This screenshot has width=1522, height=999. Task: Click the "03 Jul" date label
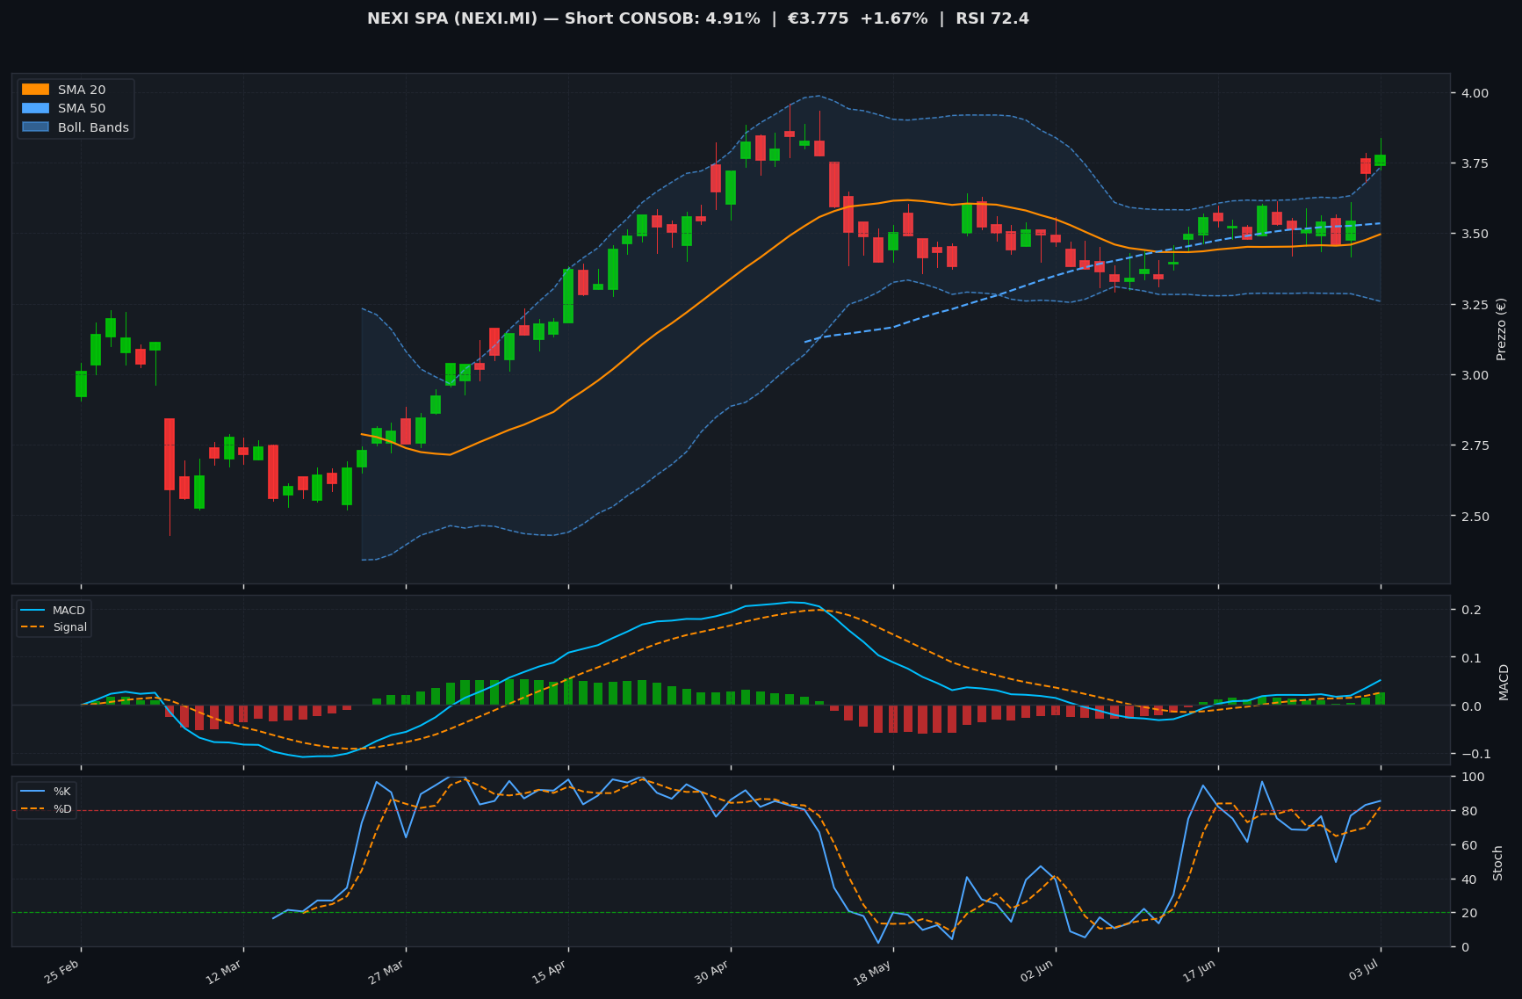point(1364,971)
